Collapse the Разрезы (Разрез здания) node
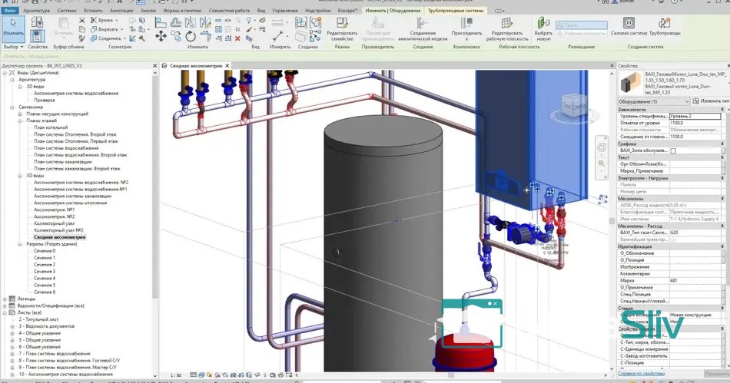 coord(20,244)
